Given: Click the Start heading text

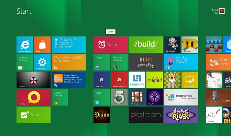Looking at the screenshot, I should click(x=24, y=11).
